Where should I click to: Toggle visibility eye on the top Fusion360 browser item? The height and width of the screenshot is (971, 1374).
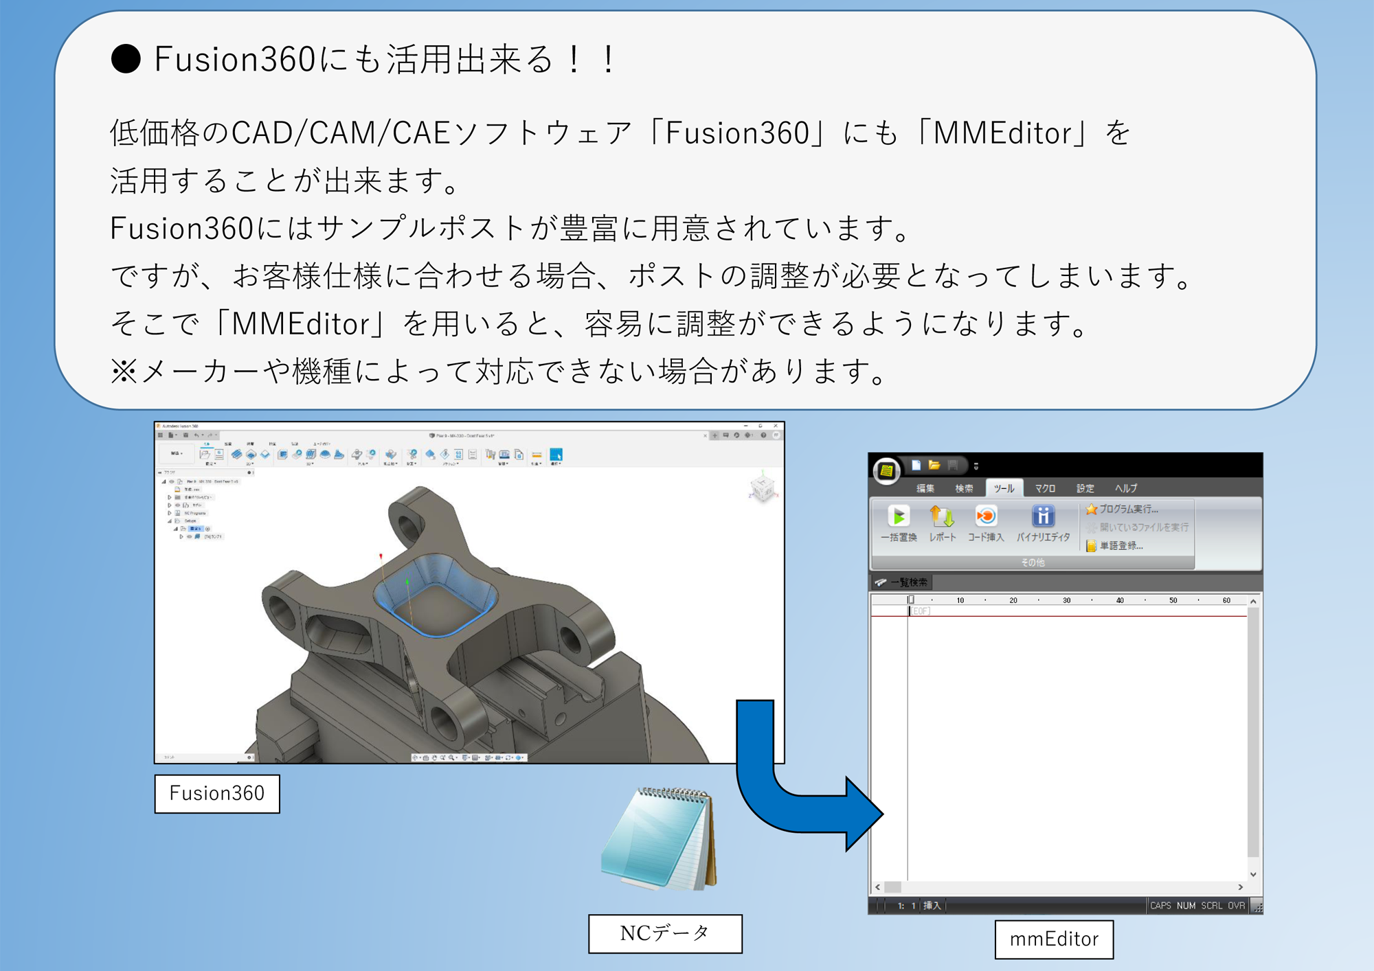[x=171, y=481]
